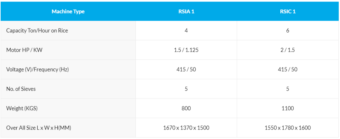Click the Capacity Ton/Hour on Rice label
This screenshot has width=340, height=139.
pyautogui.click(x=37, y=31)
